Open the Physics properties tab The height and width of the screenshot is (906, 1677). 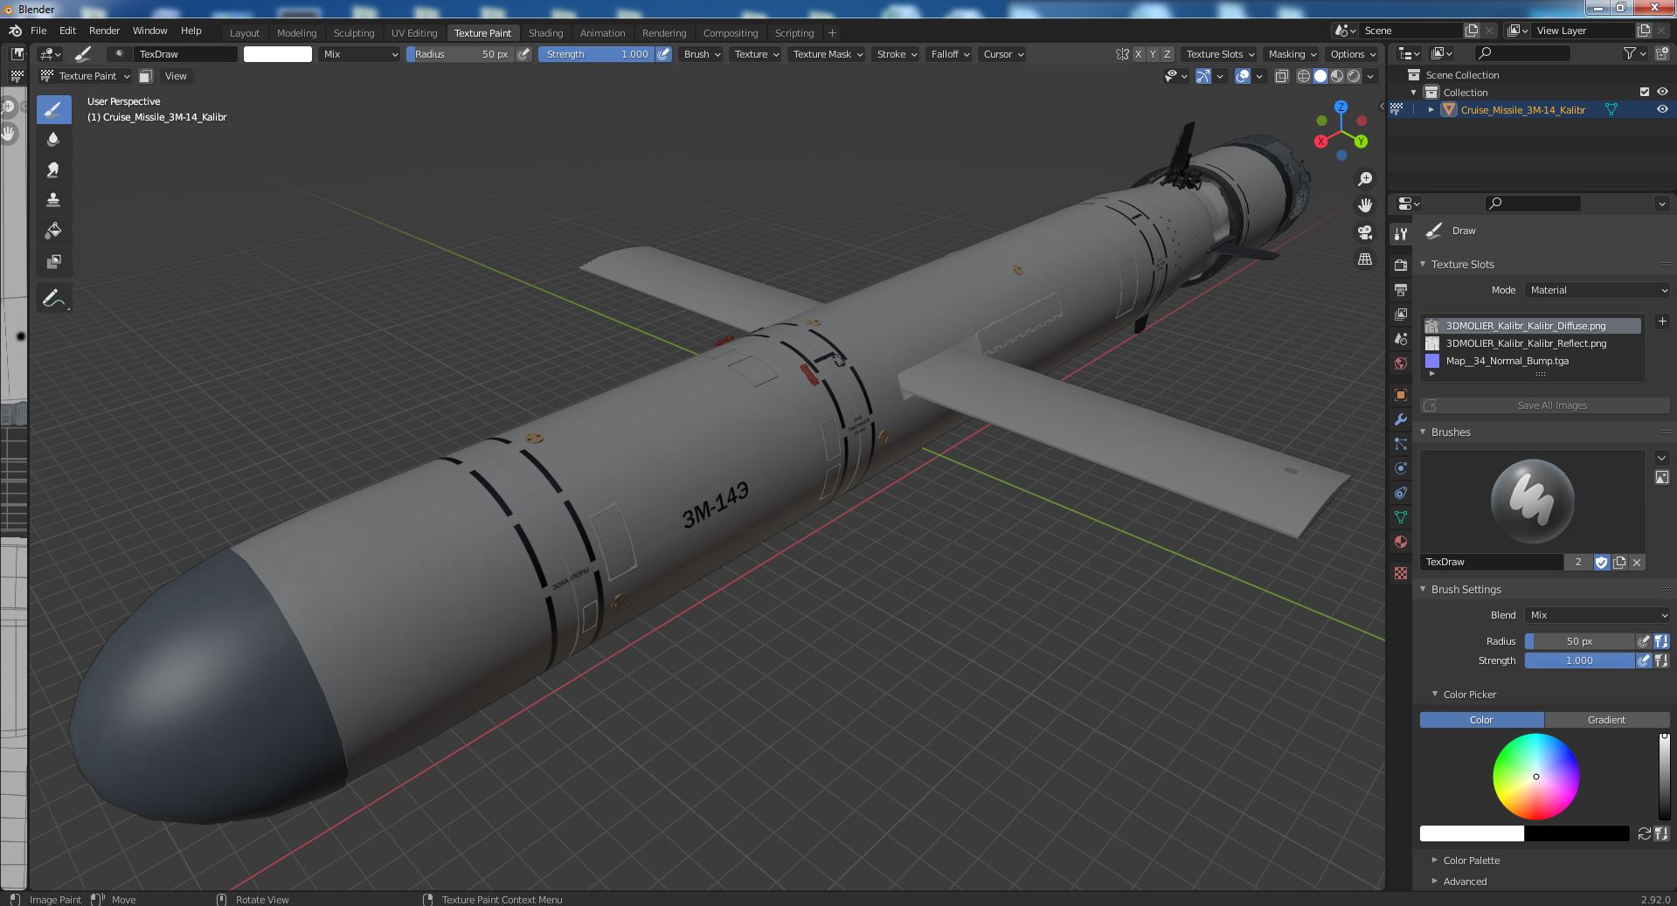click(x=1401, y=468)
